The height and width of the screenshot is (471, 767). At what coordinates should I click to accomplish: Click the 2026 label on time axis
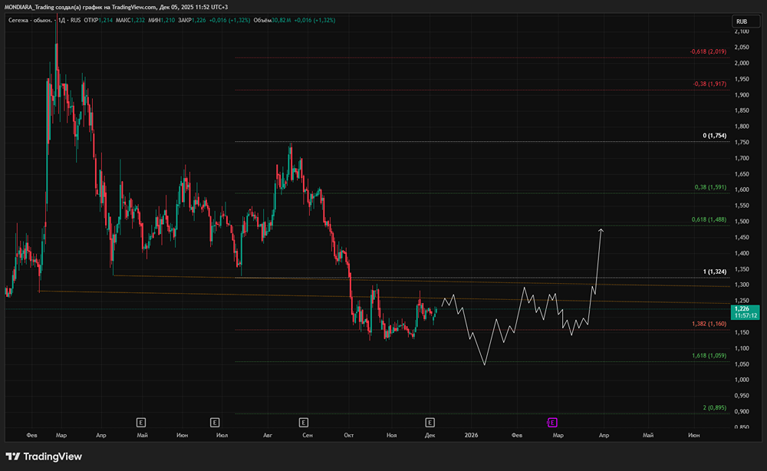(x=471, y=435)
